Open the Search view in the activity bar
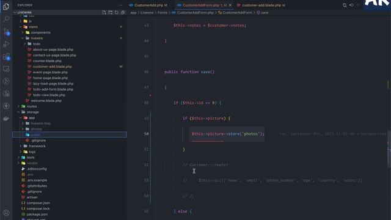Screen dimensions: 391x220 pyautogui.click(x=6, y=19)
